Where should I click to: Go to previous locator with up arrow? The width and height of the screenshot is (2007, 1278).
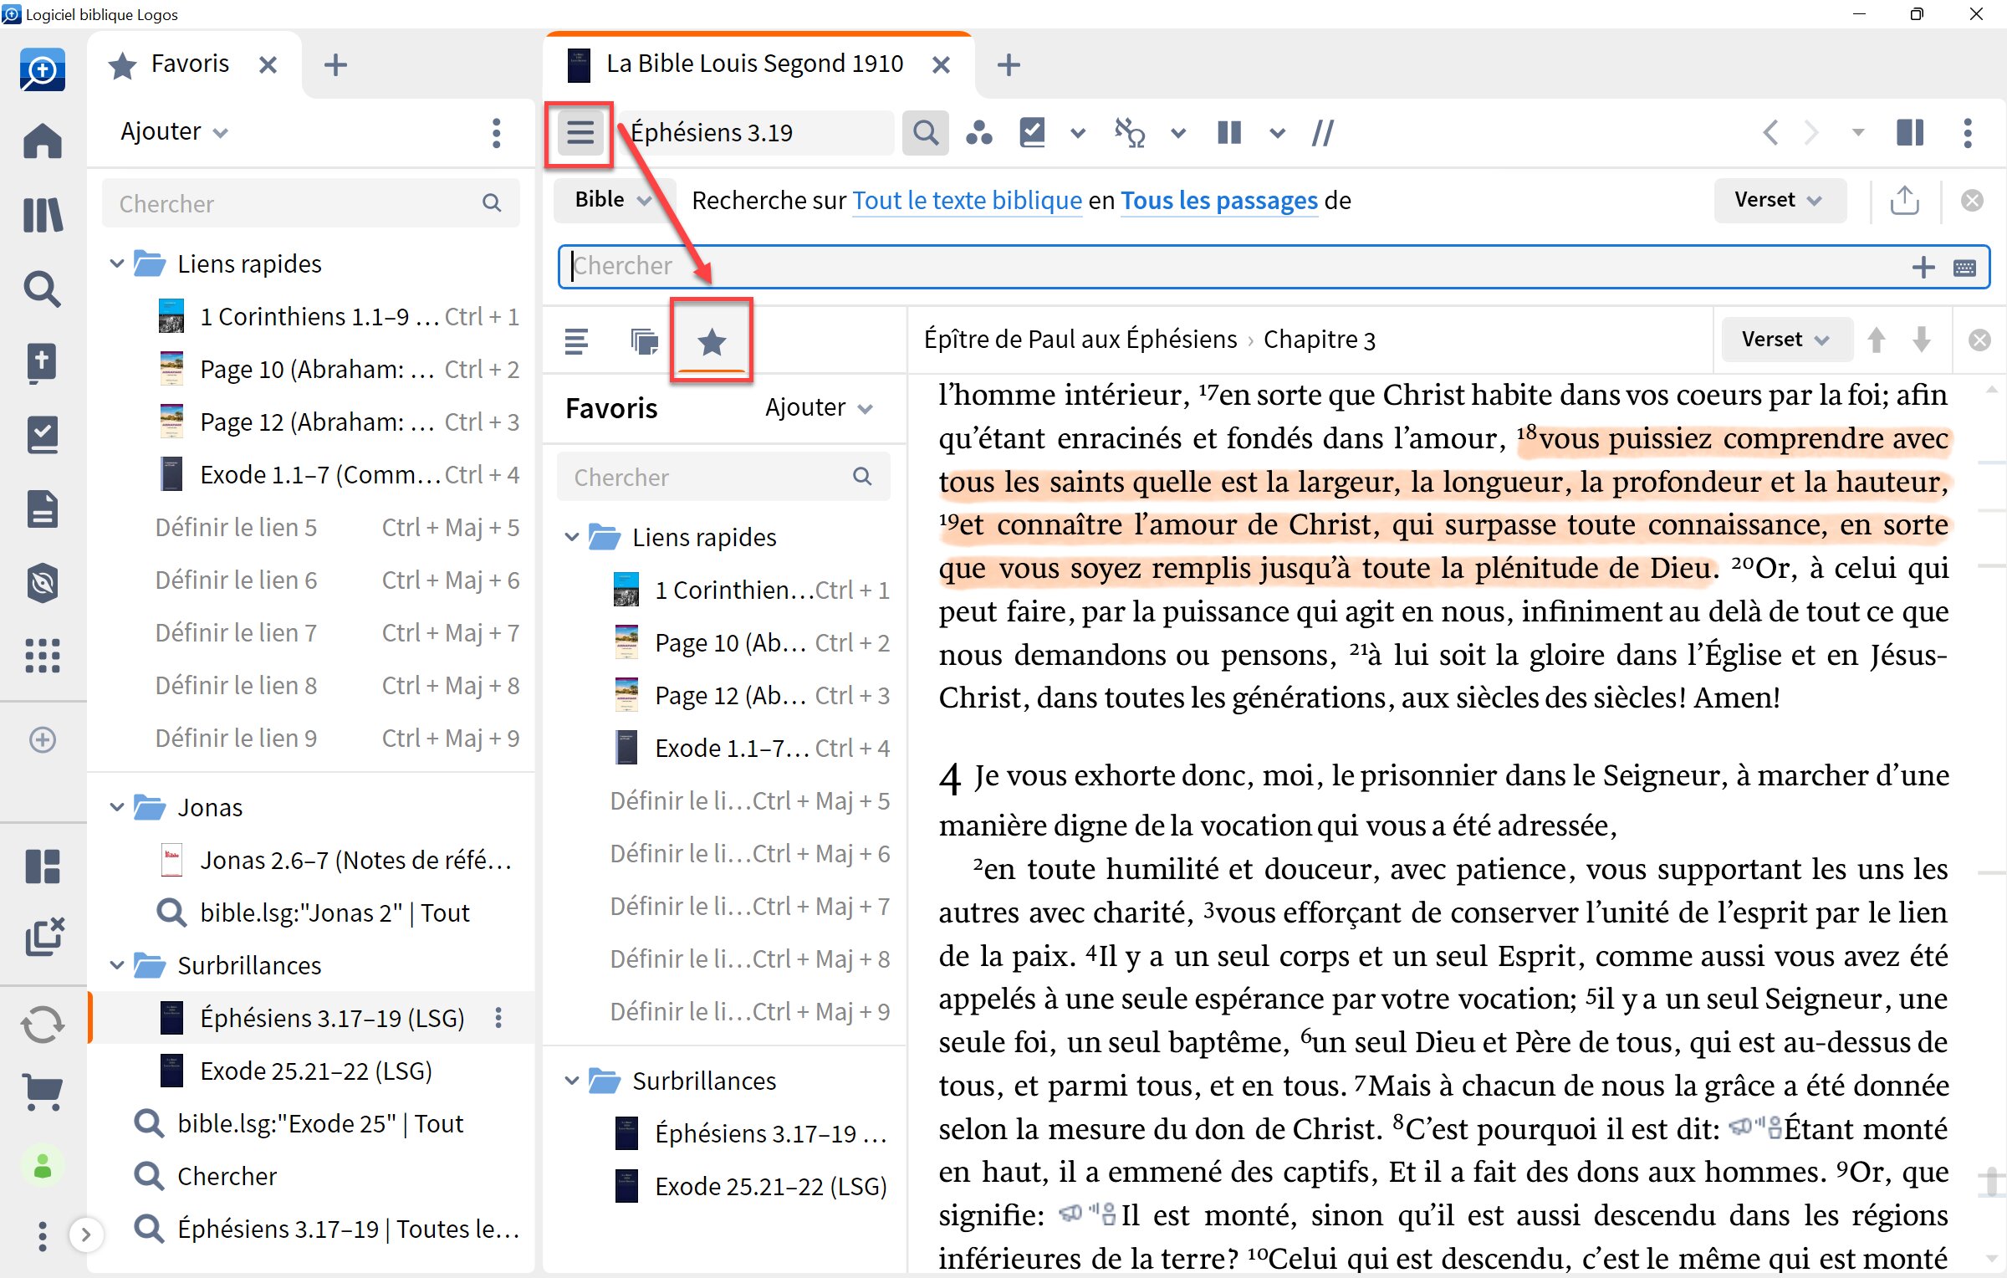coord(1877,340)
